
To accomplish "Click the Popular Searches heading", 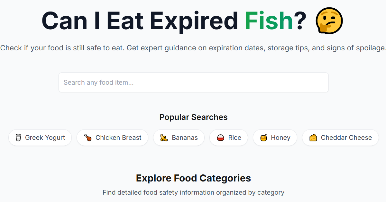I will 193,117.
